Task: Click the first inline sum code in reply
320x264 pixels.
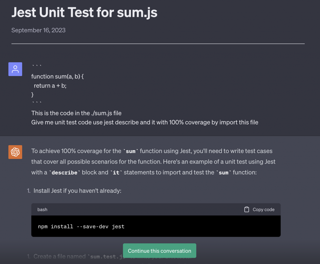Action: pos(131,151)
